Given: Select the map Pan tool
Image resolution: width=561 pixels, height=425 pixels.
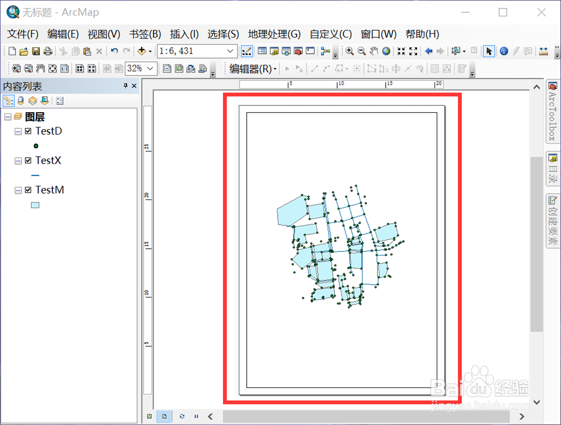Looking at the screenshot, I should 374,51.
